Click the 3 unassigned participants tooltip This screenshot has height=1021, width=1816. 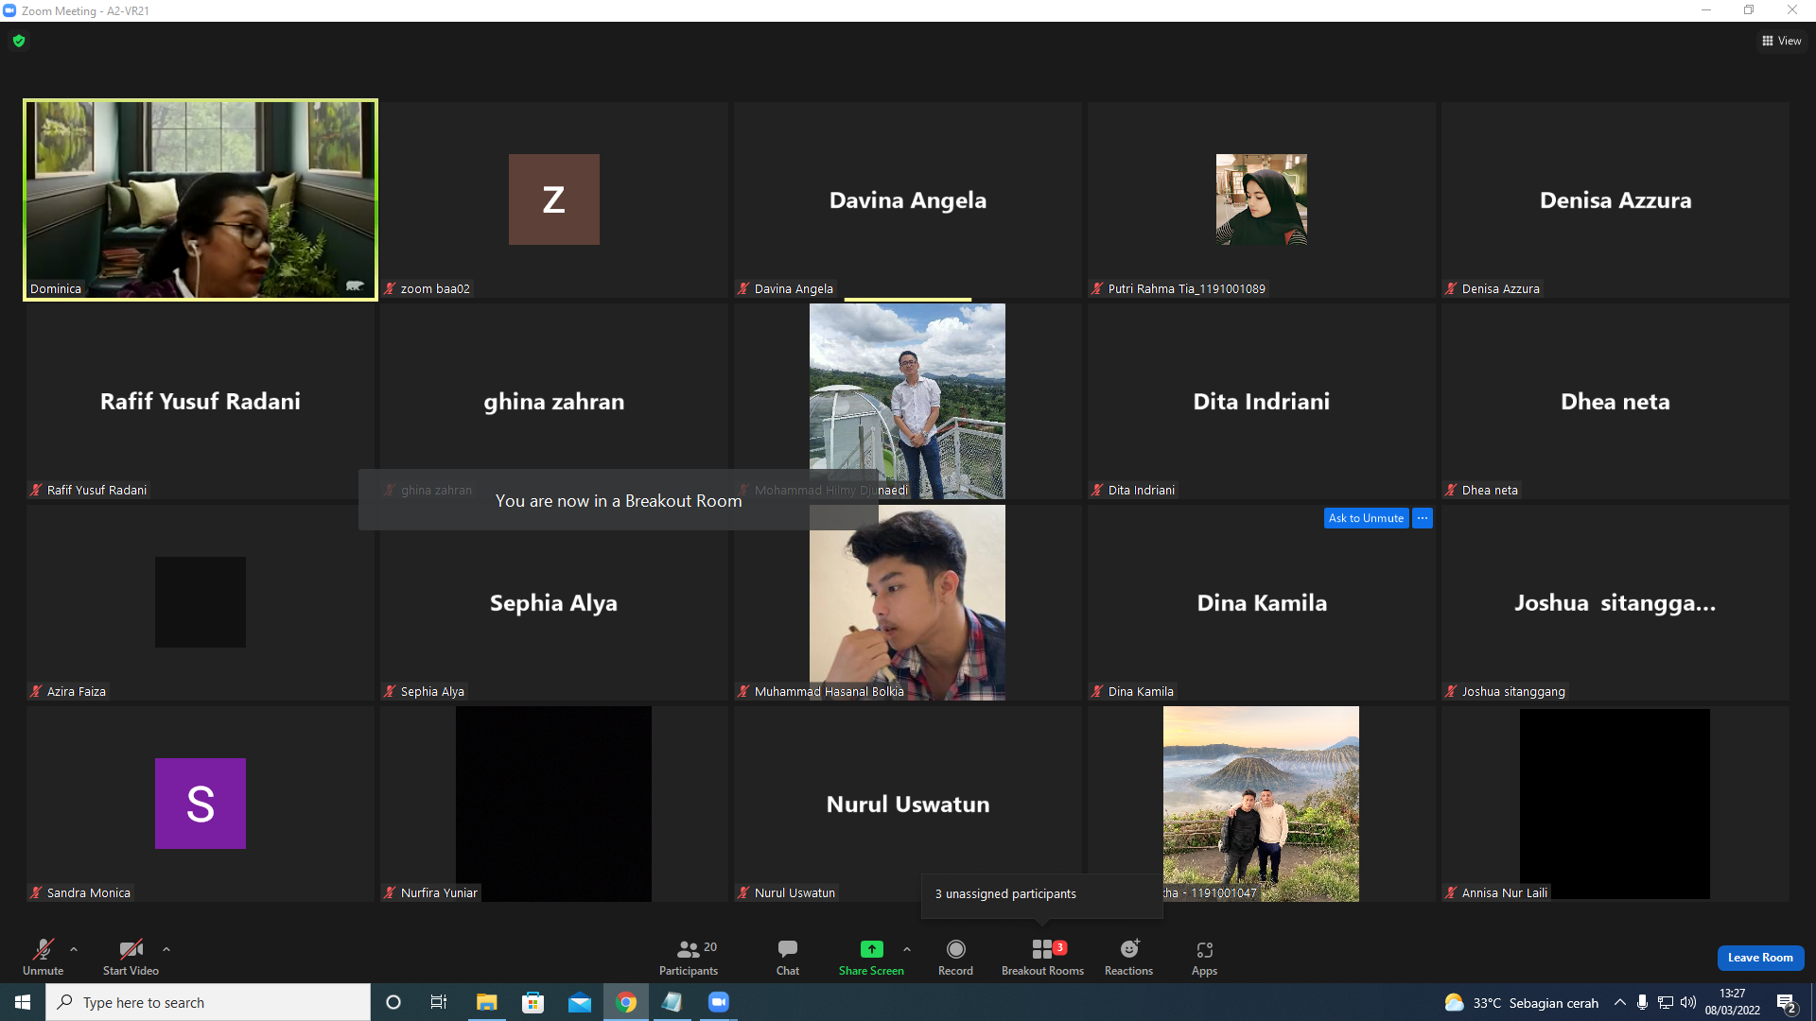tap(1041, 894)
